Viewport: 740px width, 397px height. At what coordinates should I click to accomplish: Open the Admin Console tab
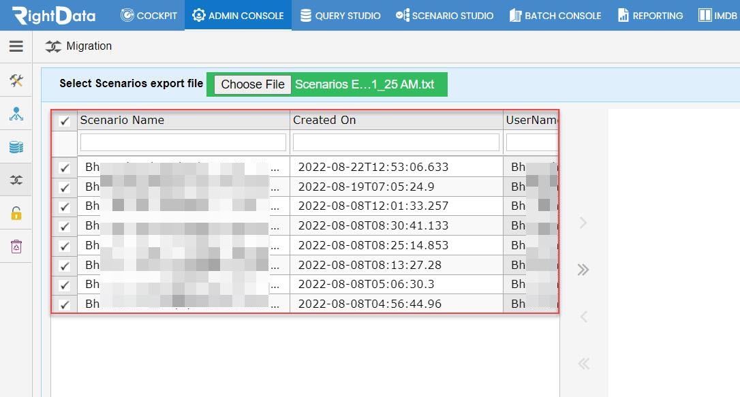coord(238,16)
